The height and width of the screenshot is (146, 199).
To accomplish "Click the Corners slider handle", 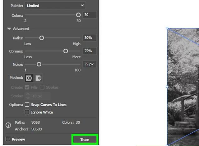I will point(66,51).
